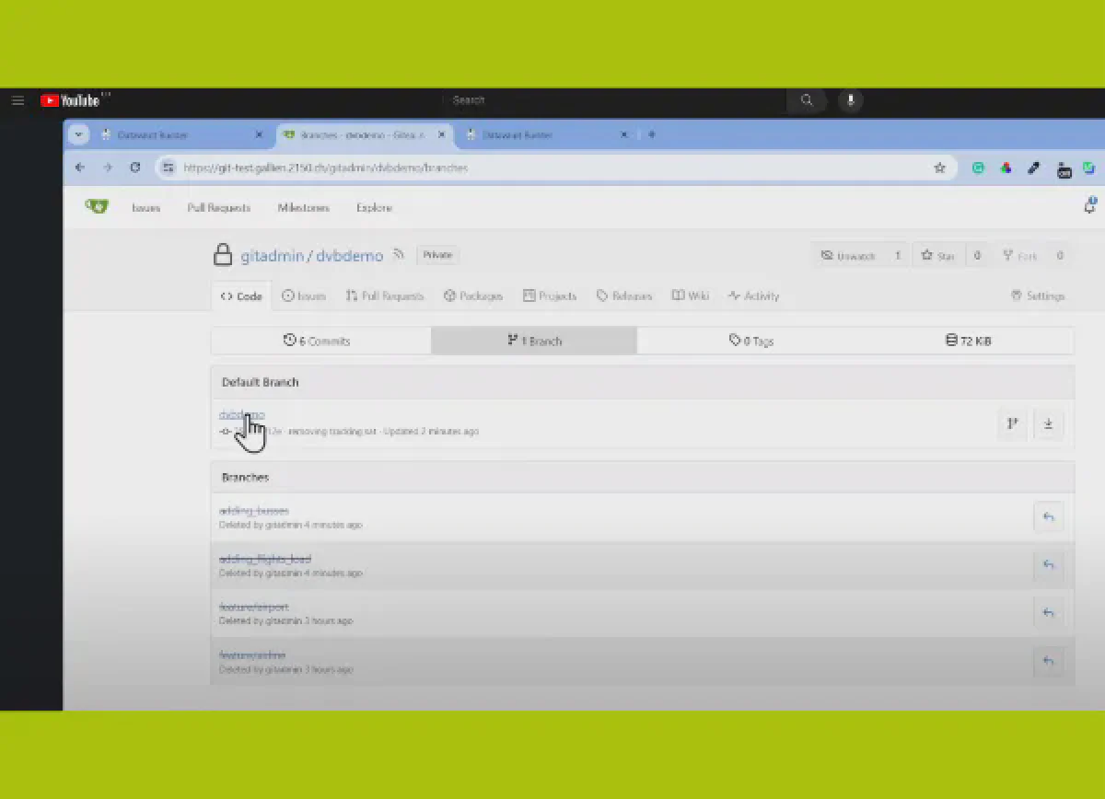The height and width of the screenshot is (799, 1105).
Task: Click the new pull request icon beside dvbdemo
Action: 1012,423
